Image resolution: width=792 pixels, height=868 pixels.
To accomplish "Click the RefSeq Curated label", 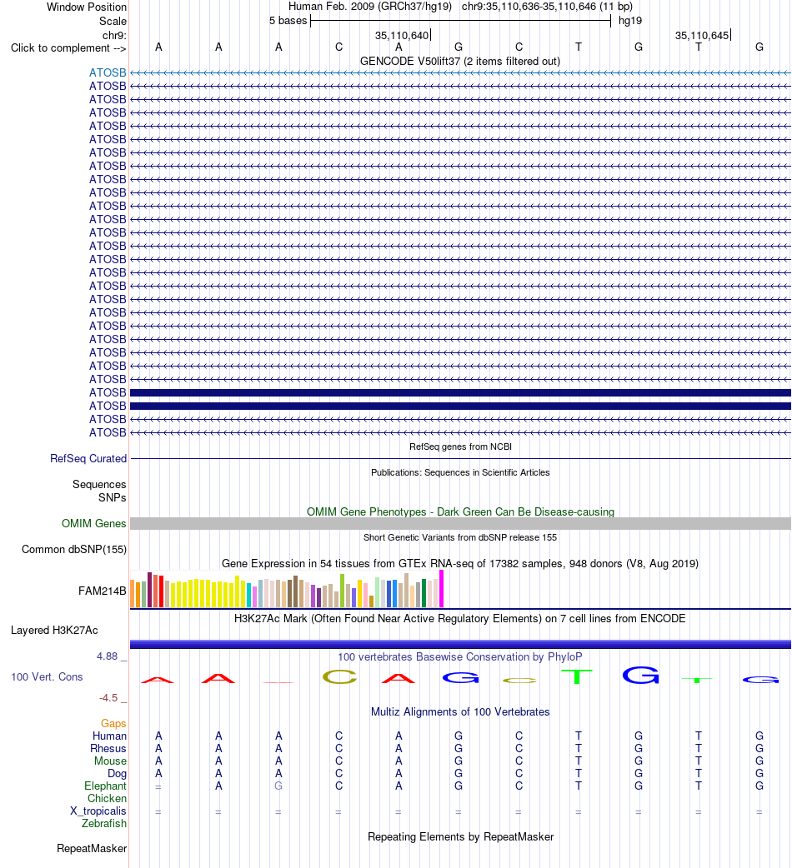I will 88,458.
